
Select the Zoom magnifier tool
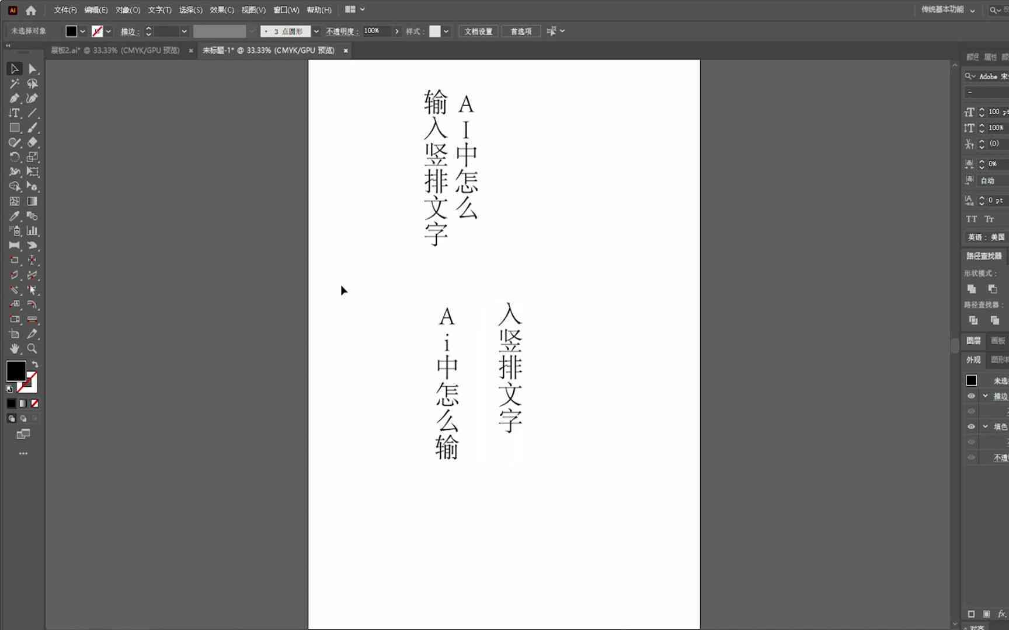(x=33, y=349)
